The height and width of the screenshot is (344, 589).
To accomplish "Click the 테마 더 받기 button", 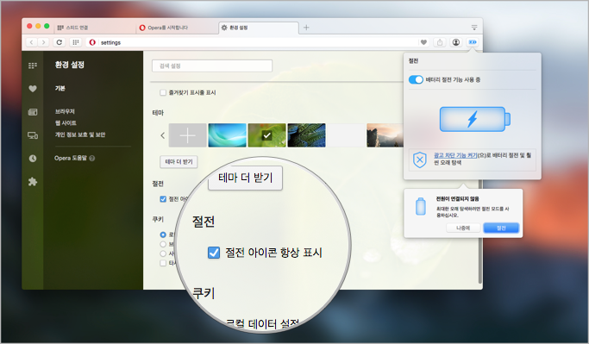I will tap(179, 161).
